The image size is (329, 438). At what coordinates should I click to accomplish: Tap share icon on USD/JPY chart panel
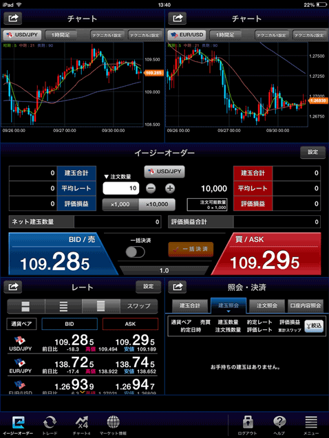coord(13,19)
